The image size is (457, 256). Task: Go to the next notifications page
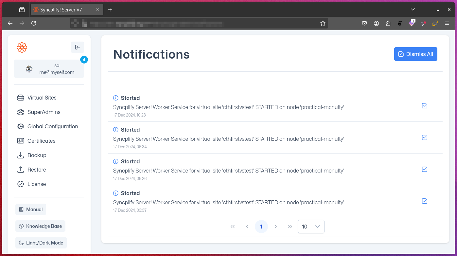tap(276, 226)
